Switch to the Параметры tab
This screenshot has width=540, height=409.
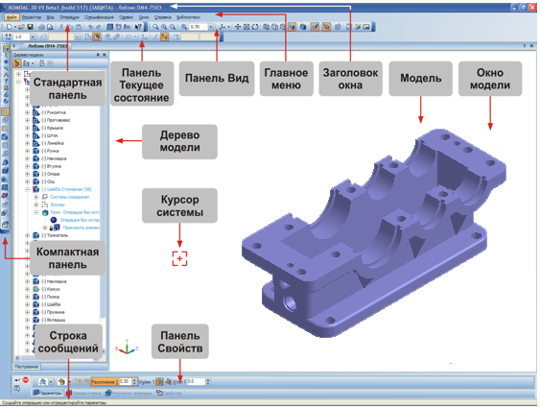(x=47, y=393)
